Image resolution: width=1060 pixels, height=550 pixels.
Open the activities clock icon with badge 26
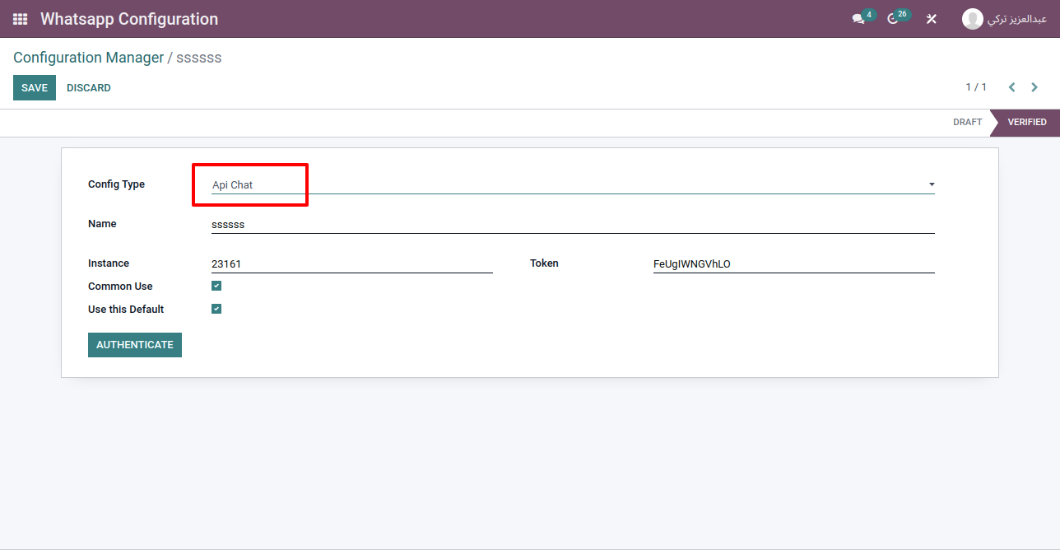(x=897, y=17)
